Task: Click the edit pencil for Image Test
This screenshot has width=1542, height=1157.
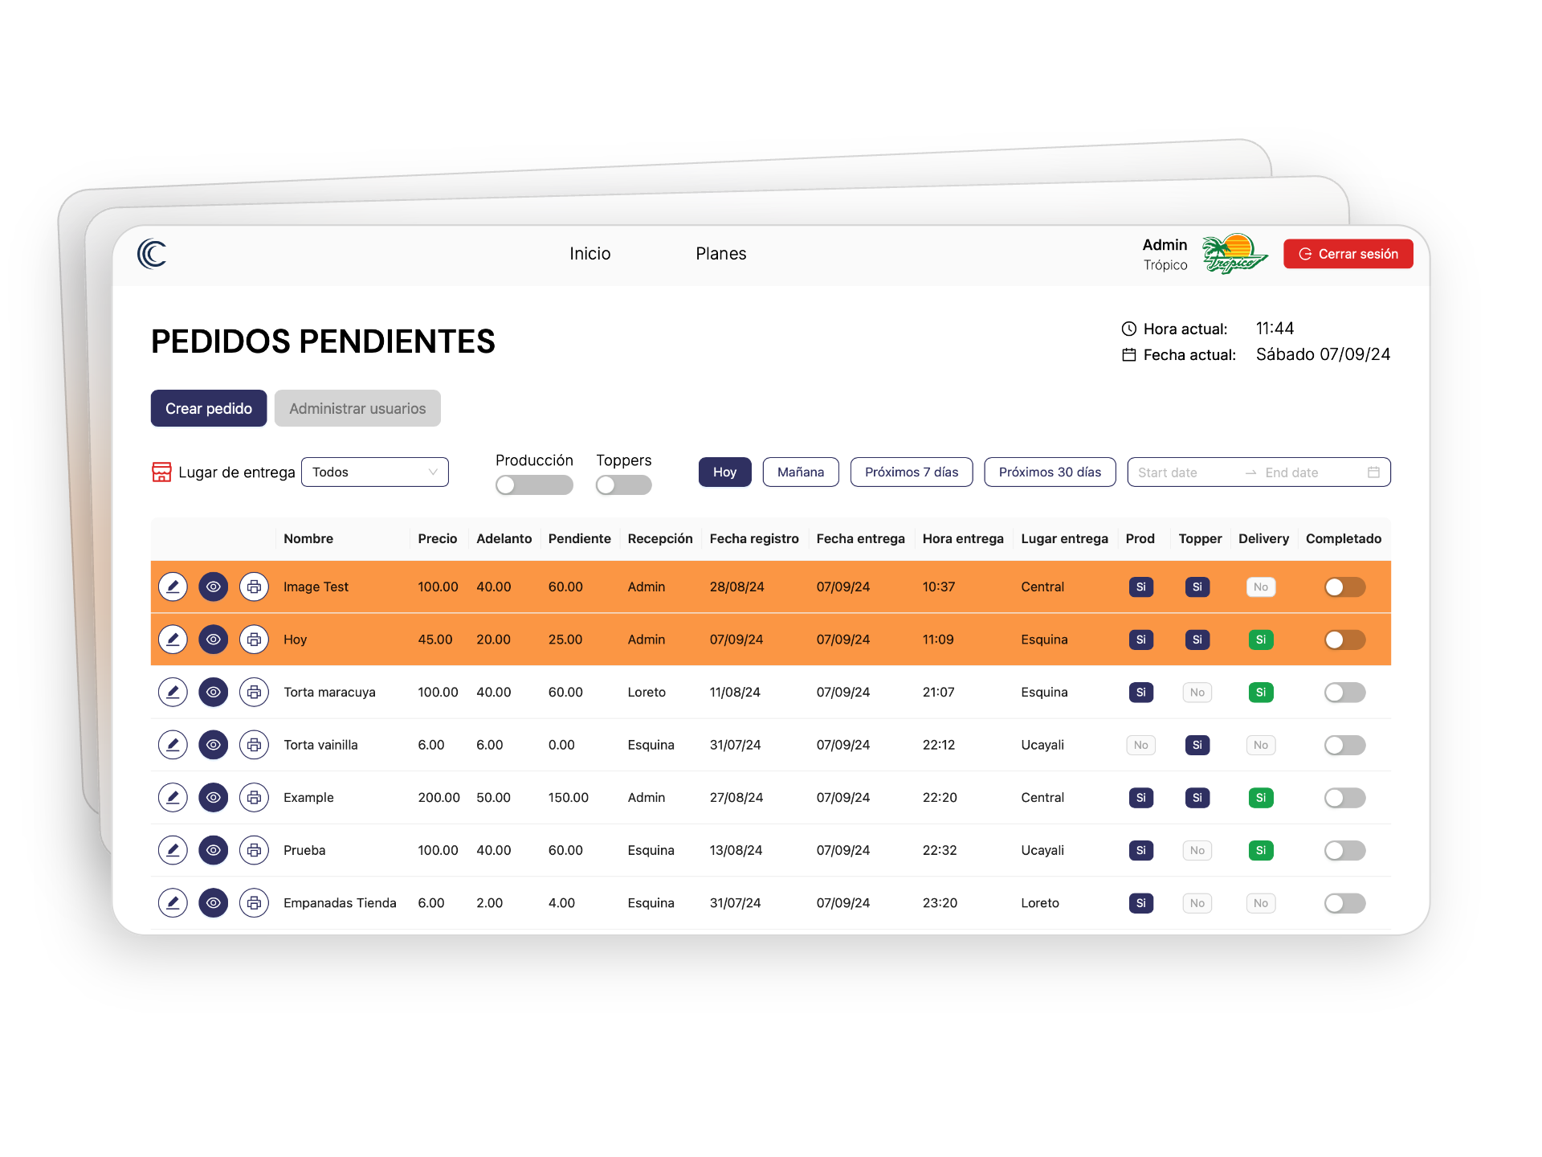Action: [173, 587]
